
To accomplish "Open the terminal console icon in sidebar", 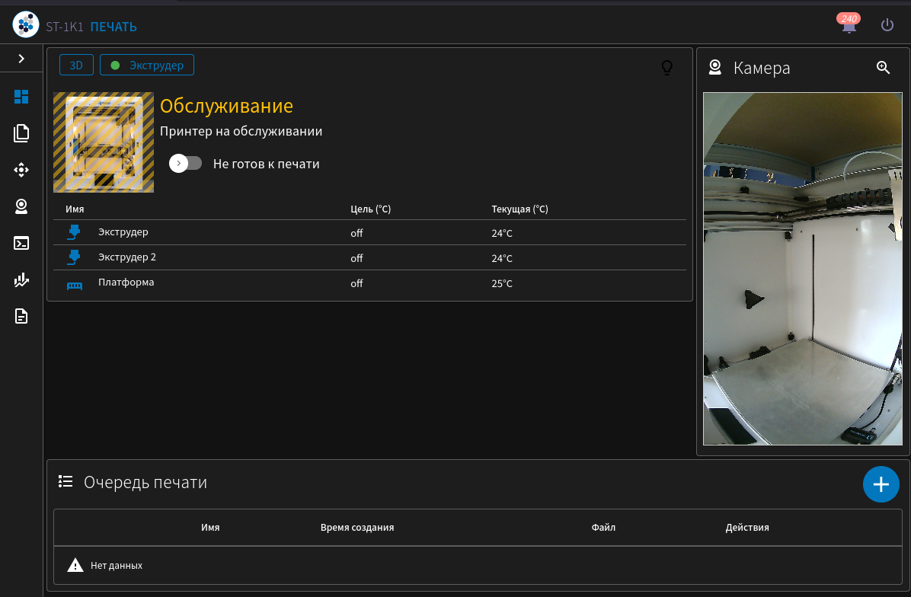I will tap(21, 243).
